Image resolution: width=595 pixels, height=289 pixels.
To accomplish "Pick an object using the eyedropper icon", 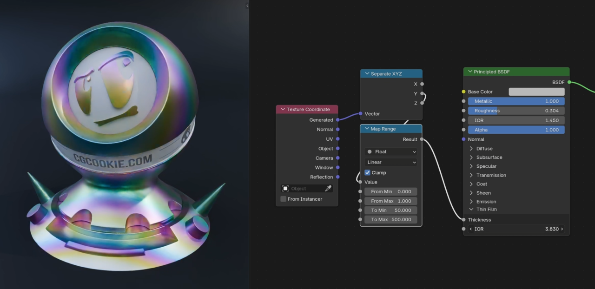I will 328,188.
